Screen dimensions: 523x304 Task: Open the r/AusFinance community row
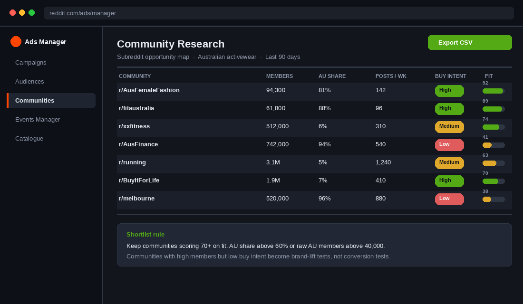click(x=314, y=146)
